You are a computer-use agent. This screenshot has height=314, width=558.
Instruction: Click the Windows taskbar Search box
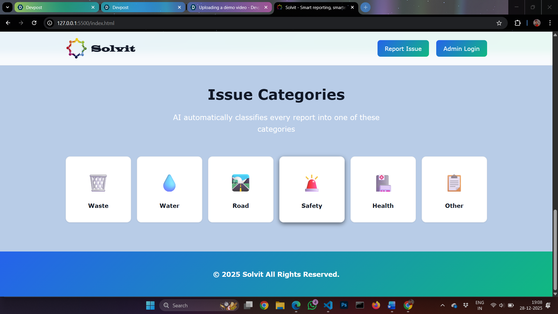pyautogui.click(x=199, y=305)
